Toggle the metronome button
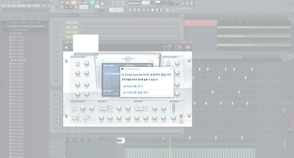 pyautogui.click(x=62, y=2)
